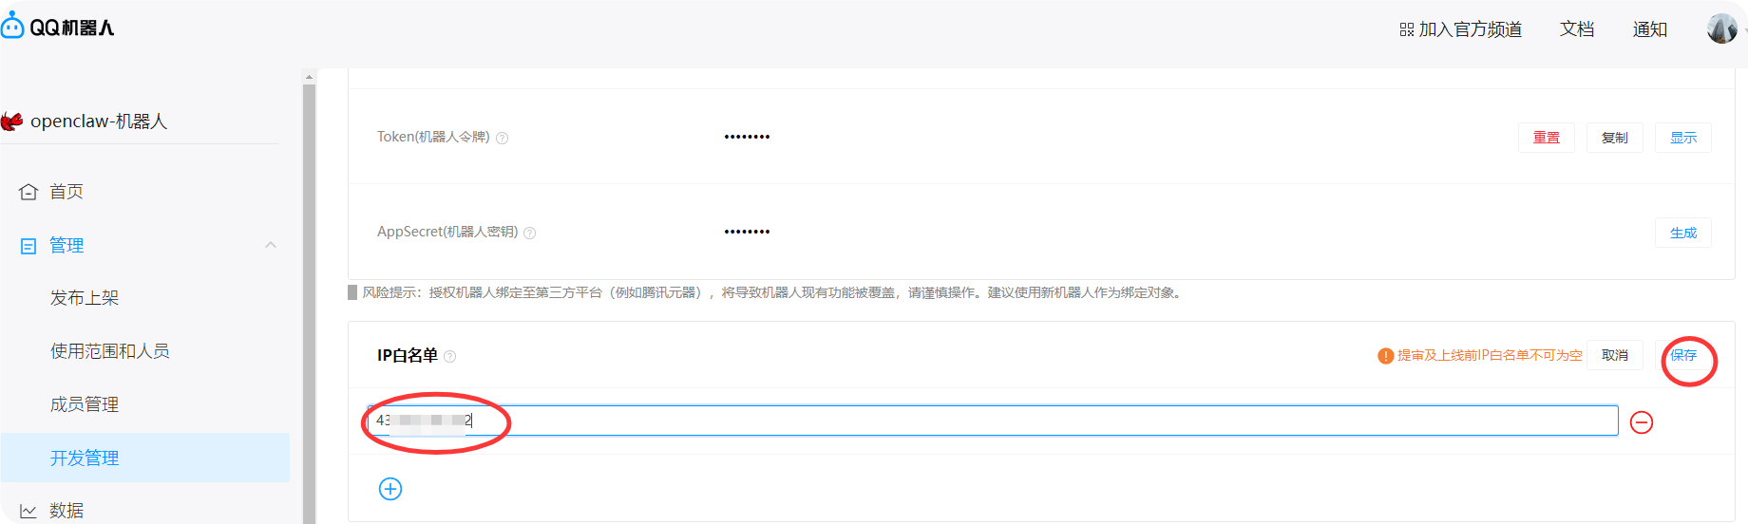1748x524 pixels.
Task: Open 数据 section in sidebar
Action: click(66, 511)
